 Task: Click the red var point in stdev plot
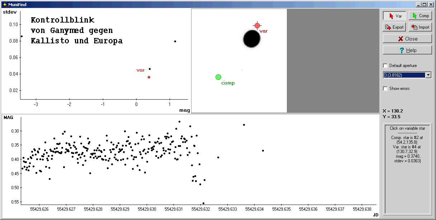click(149, 77)
